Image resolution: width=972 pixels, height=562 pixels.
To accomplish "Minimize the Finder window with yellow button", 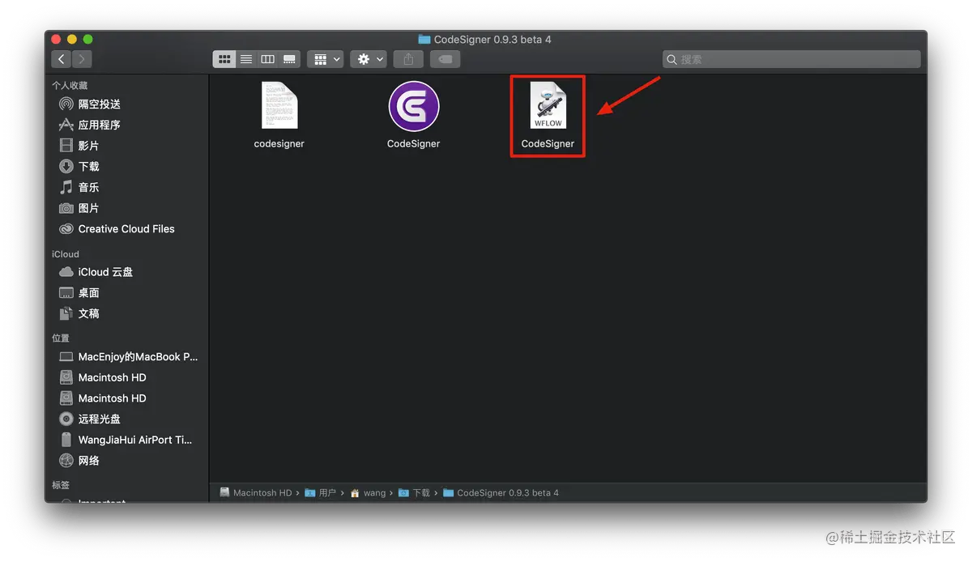I will click(x=72, y=39).
